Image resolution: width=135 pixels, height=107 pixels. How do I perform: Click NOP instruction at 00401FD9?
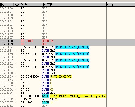point(44,18)
